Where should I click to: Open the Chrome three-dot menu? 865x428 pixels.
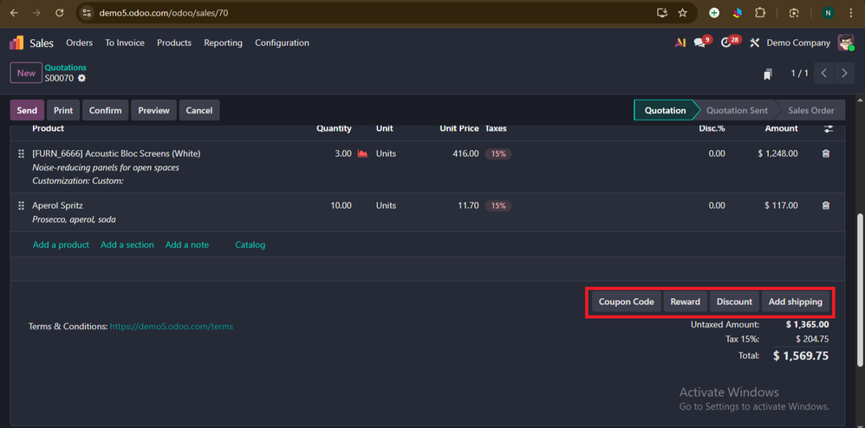(x=850, y=13)
